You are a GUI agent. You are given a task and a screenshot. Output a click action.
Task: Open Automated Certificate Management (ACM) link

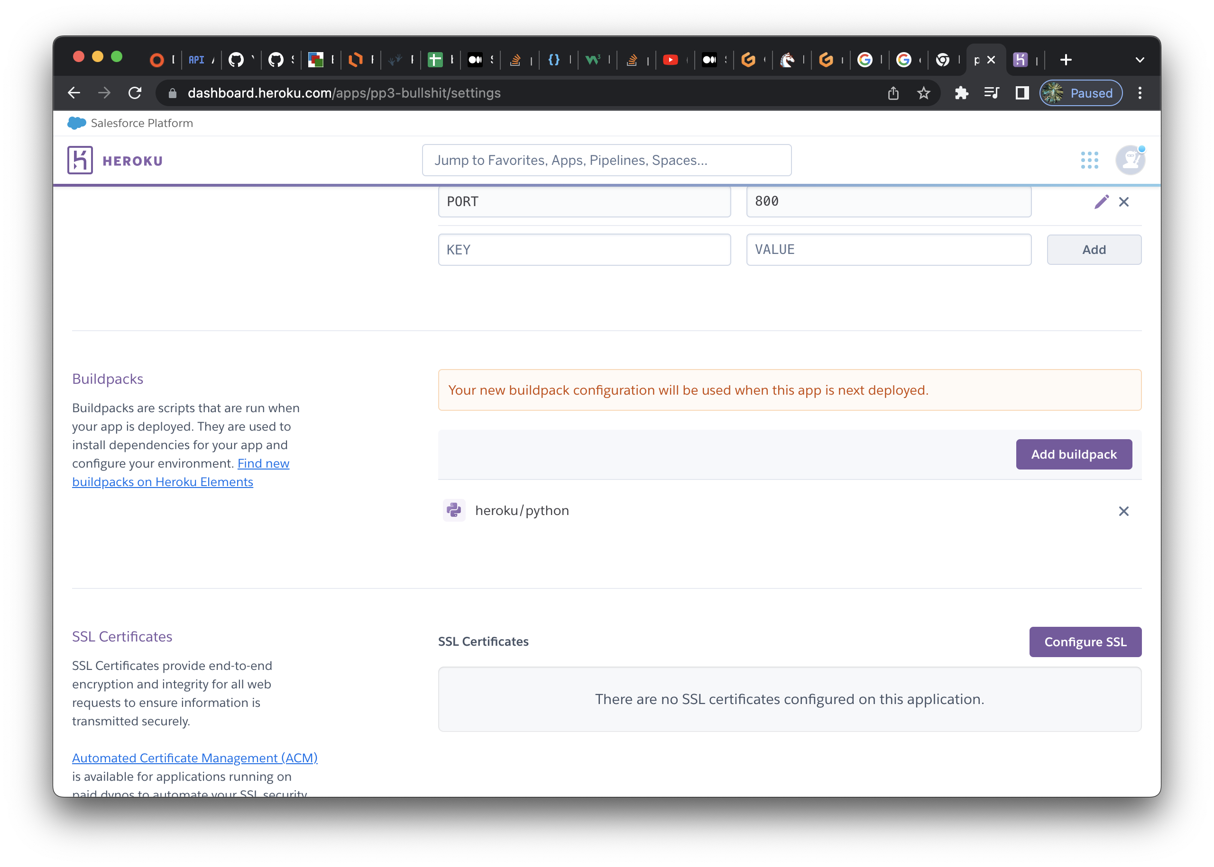pyautogui.click(x=194, y=758)
